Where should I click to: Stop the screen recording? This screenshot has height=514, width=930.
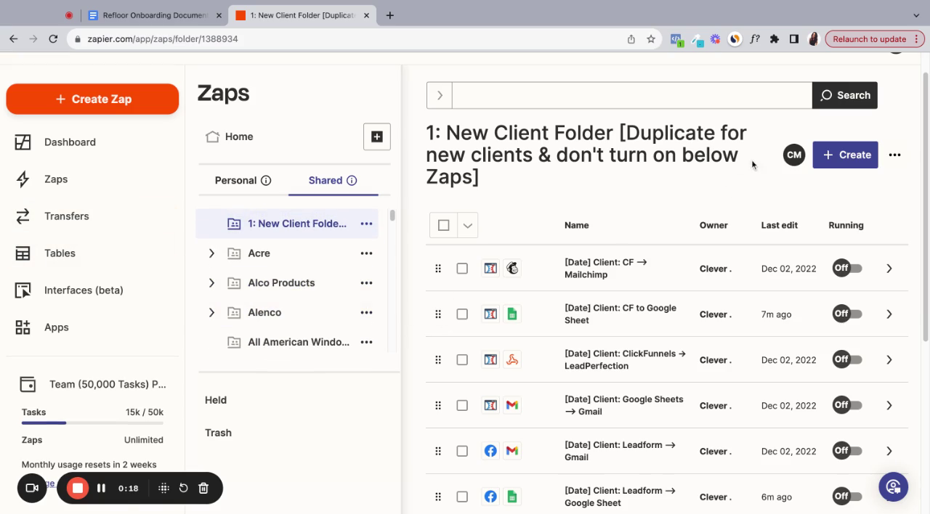[78, 488]
